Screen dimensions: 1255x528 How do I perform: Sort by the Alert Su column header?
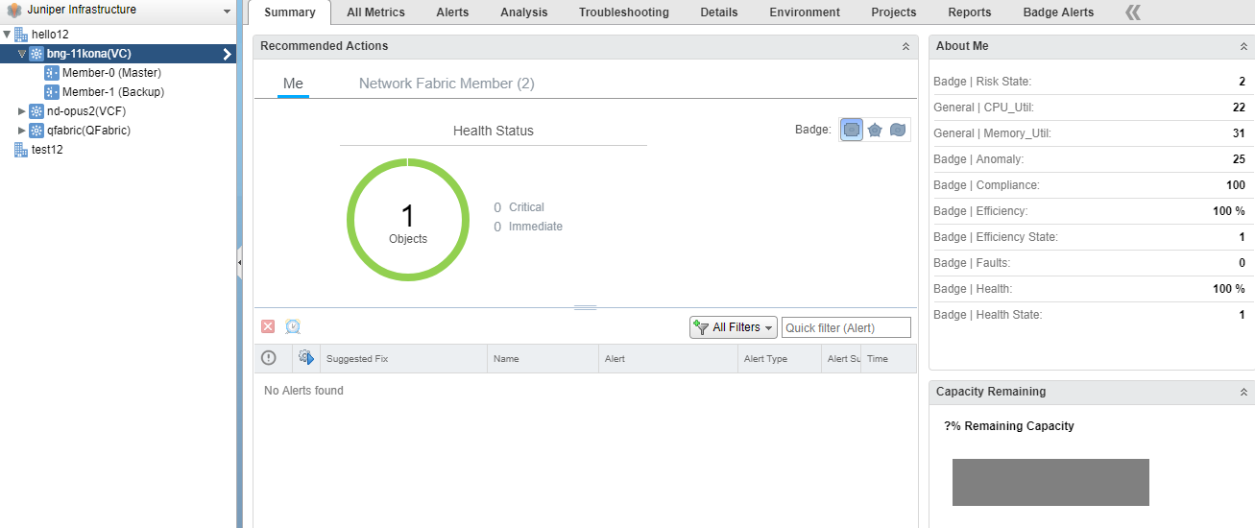coord(841,358)
